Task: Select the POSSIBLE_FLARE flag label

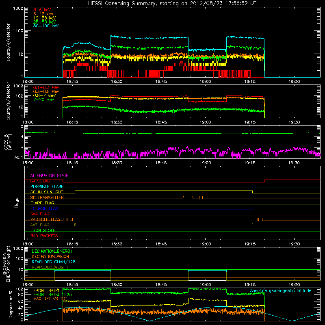Action: (47, 186)
